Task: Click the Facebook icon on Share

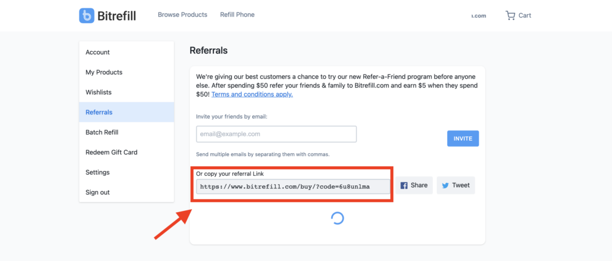Action: coord(404,185)
